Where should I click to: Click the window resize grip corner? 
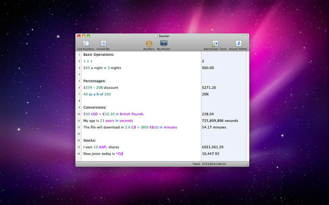pyautogui.click(x=248, y=165)
